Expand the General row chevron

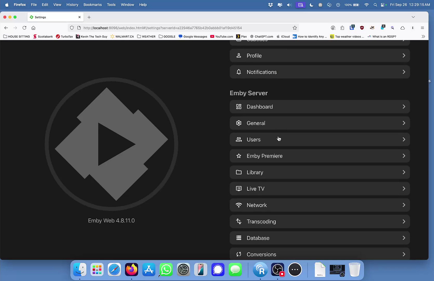point(404,123)
